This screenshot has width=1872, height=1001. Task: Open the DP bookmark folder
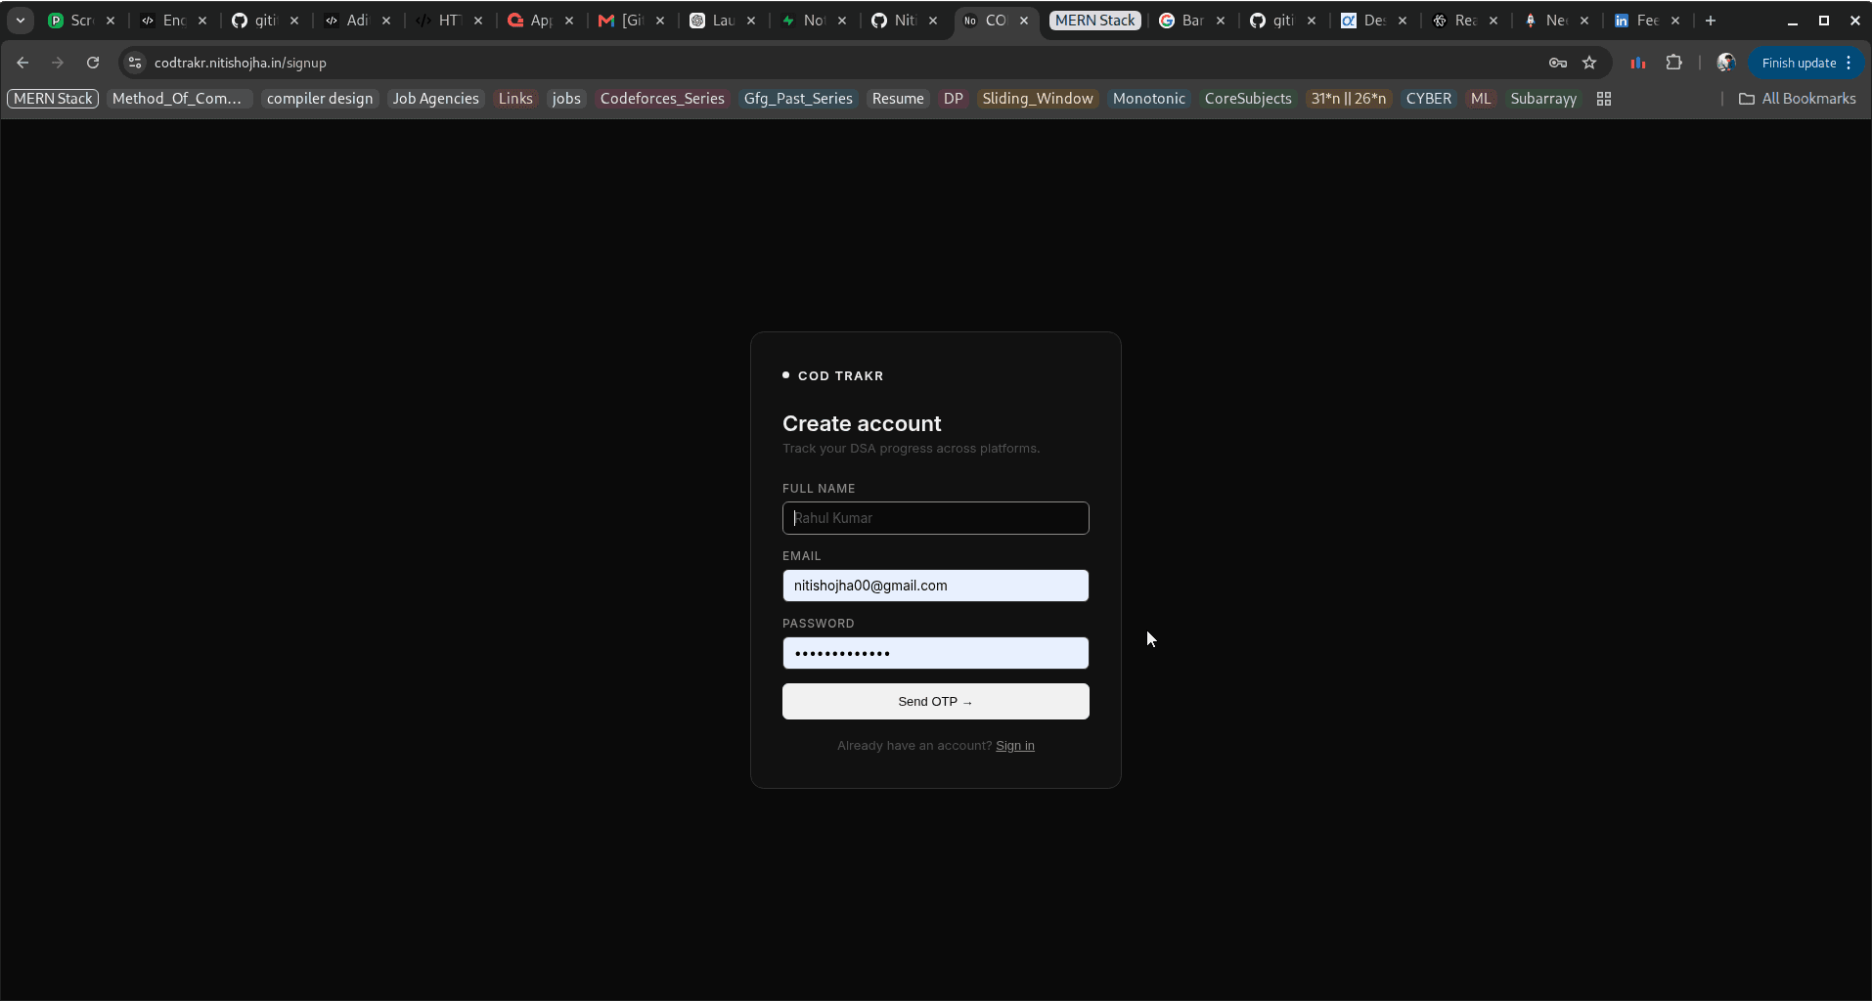[954, 99]
